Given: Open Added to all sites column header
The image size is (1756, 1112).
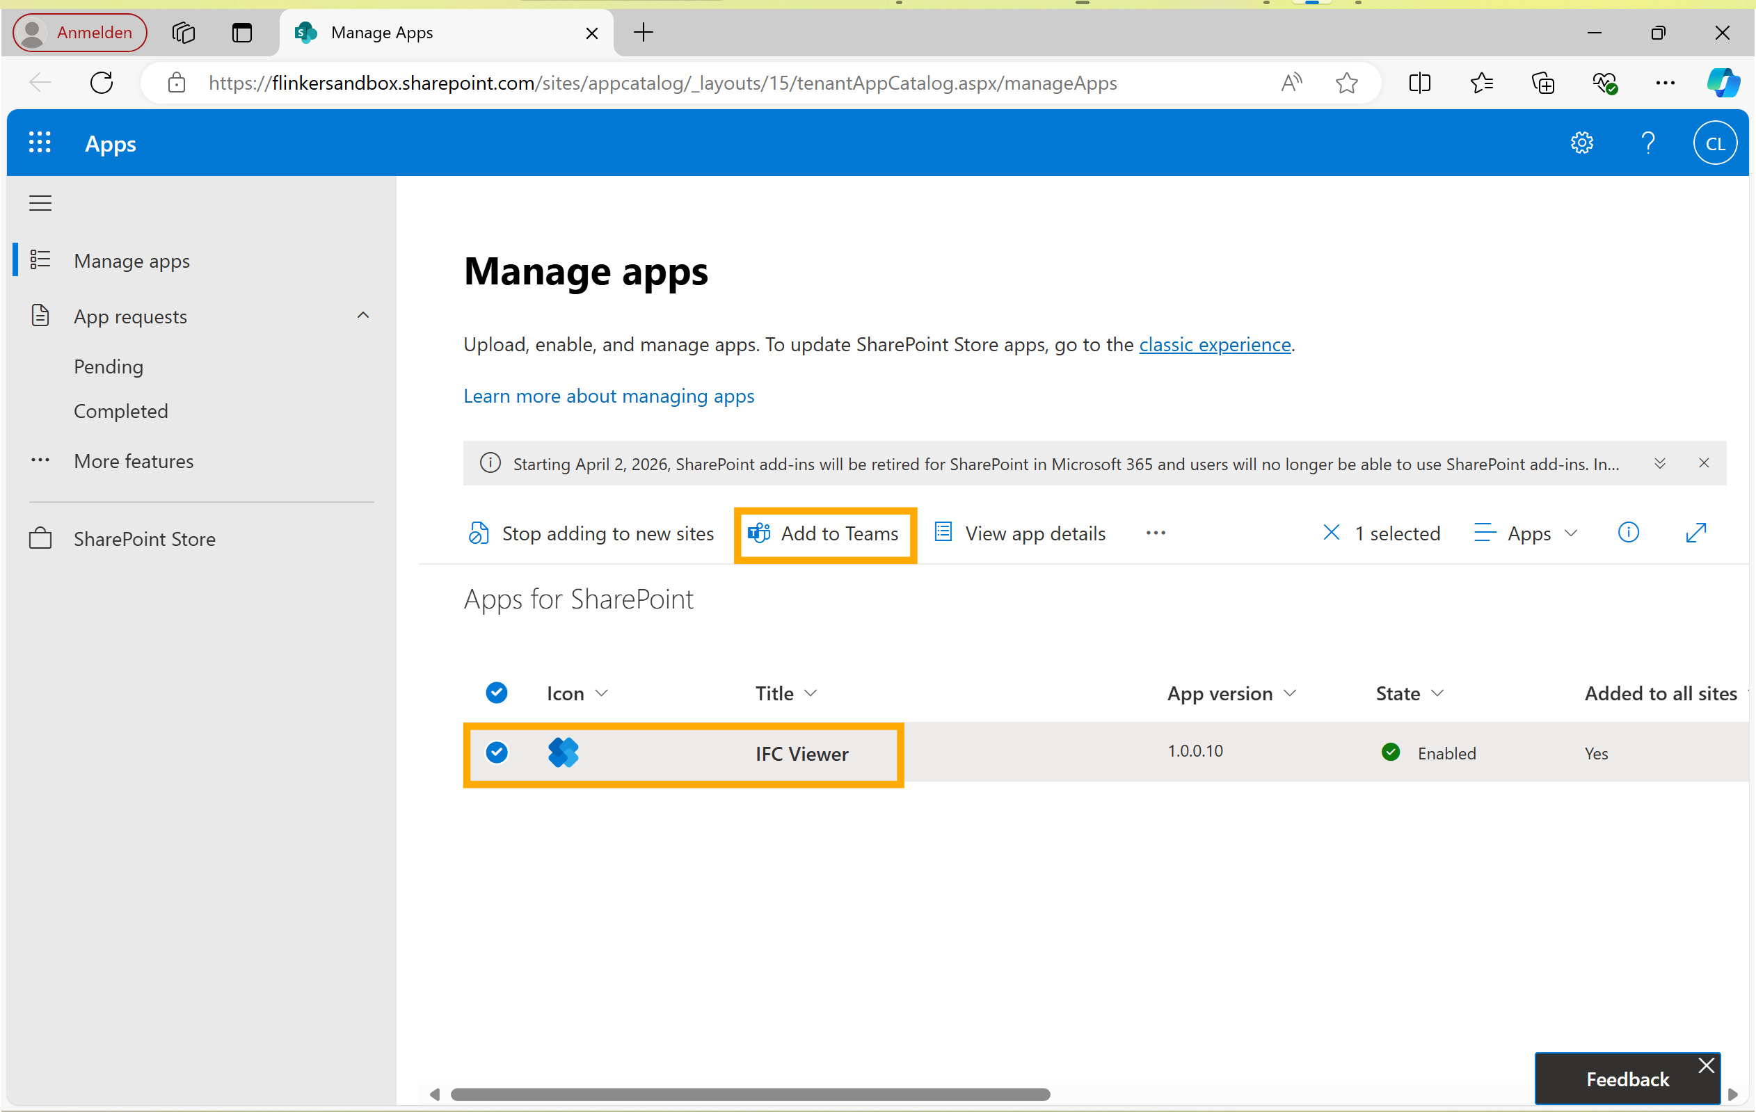Looking at the screenshot, I should [1661, 693].
